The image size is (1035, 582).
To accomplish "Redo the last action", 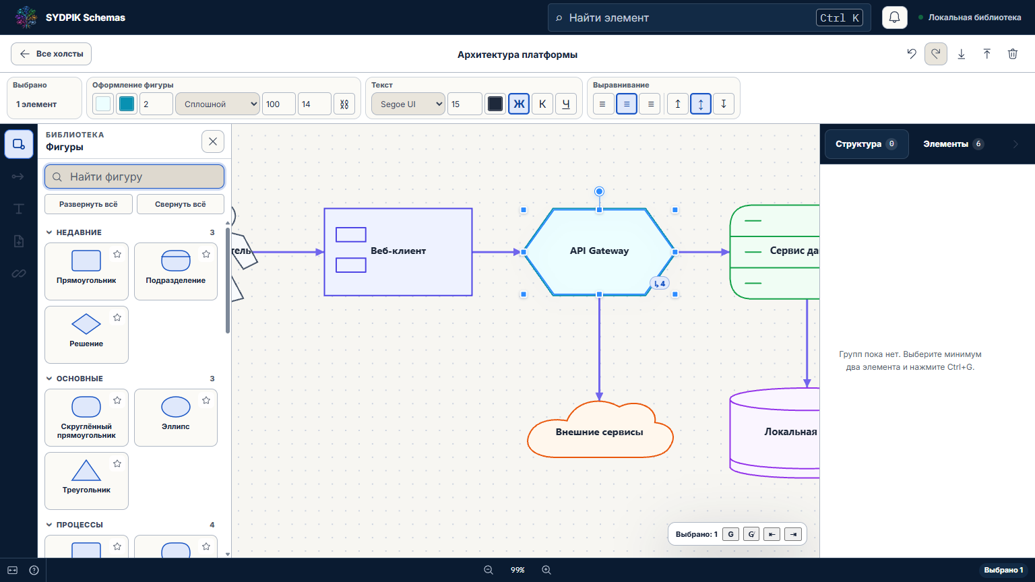I will coord(936,54).
